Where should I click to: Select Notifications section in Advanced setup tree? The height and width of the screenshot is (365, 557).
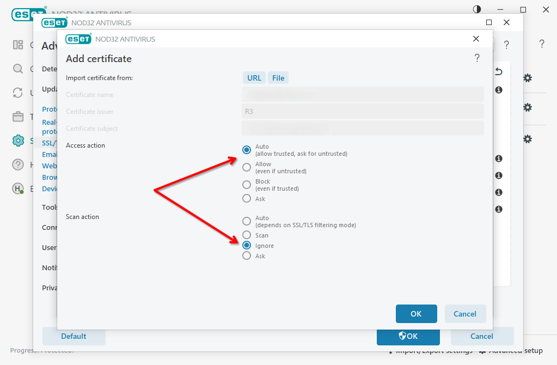tap(49, 267)
